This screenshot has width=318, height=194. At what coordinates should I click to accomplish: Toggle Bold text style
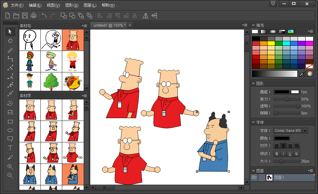pyautogui.click(x=277, y=154)
